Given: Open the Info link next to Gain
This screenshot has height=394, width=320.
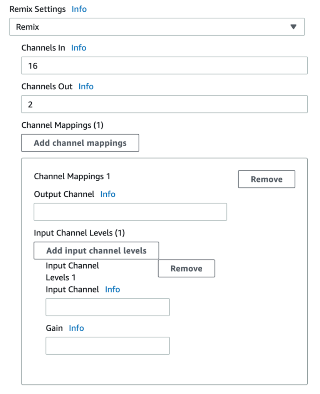Looking at the screenshot, I should click(x=76, y=328).
